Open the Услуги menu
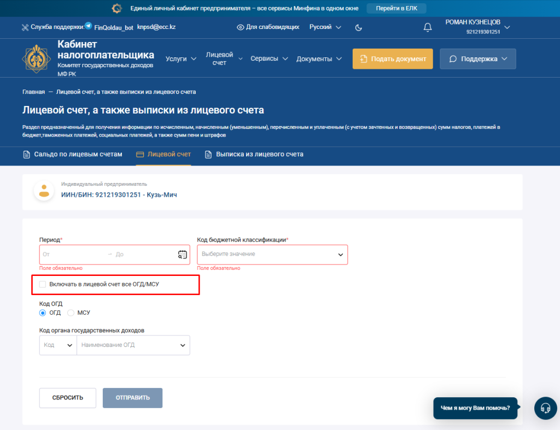Viewport: 560px width, 430px height. click(x=180, y=59)
